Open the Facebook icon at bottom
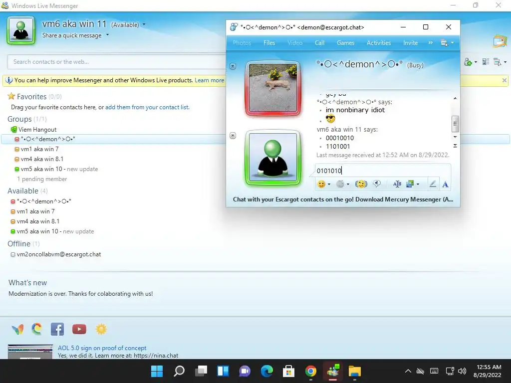Image resolution: width=511 pixels, height=383 pixels. click(57, 329)
